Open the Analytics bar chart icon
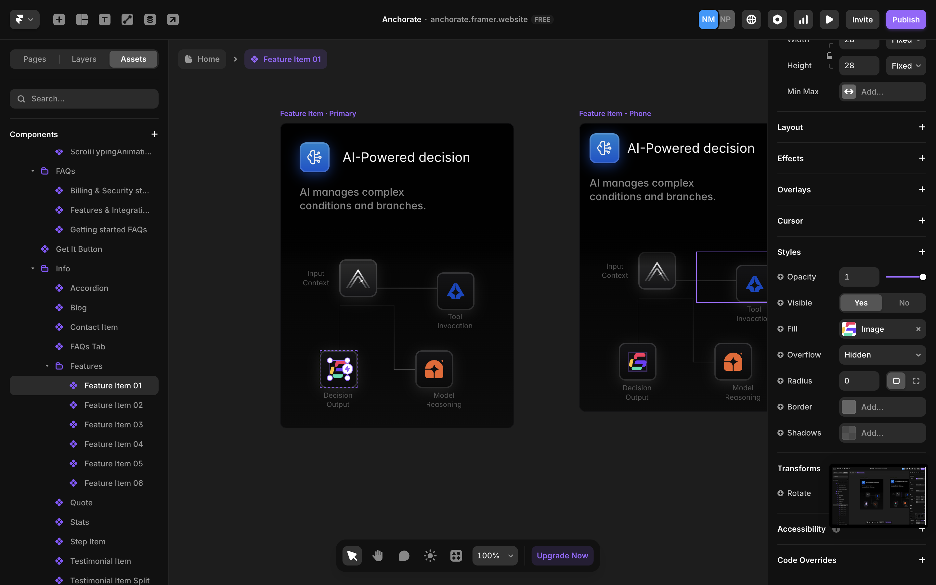 pyautogui.click(x=803, y=19)
